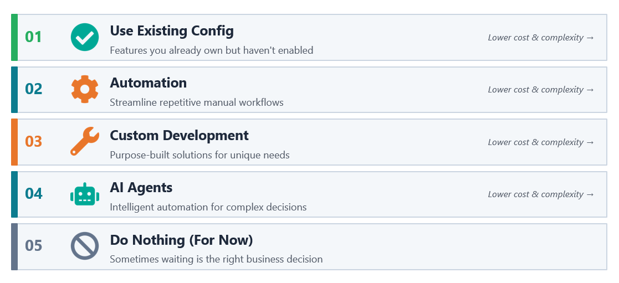Click the green number 01 label
Viewport: 619px width, 283px height.
[x=34, y=37]
